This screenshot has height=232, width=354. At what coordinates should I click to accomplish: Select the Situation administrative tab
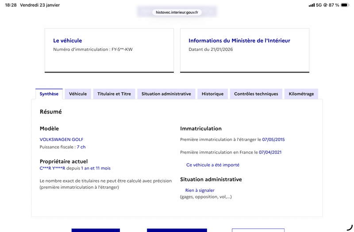(166, 94)
